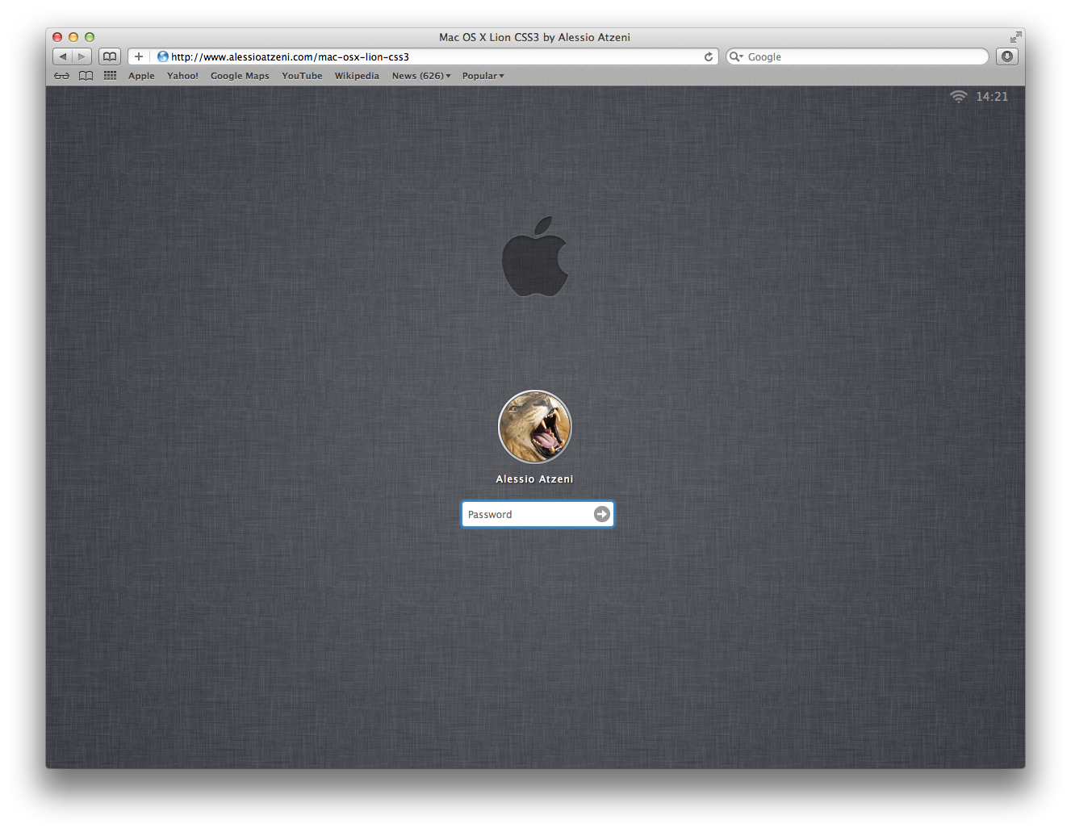
Task: Open Reading List glasses icon
Action: (x=62, y=76)
